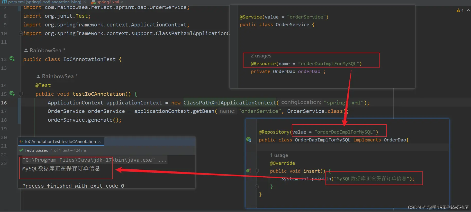This screenshot has width=471, height=212.
Task: Close the IoCAnnotationTest.testIoCAnnotation run tab
Action: click(99, 142)
